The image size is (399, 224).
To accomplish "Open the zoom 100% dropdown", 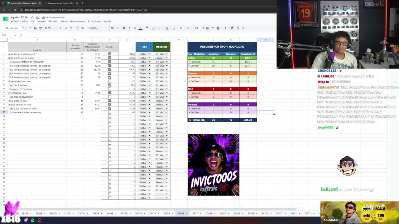I will click(x=50, y=28).
